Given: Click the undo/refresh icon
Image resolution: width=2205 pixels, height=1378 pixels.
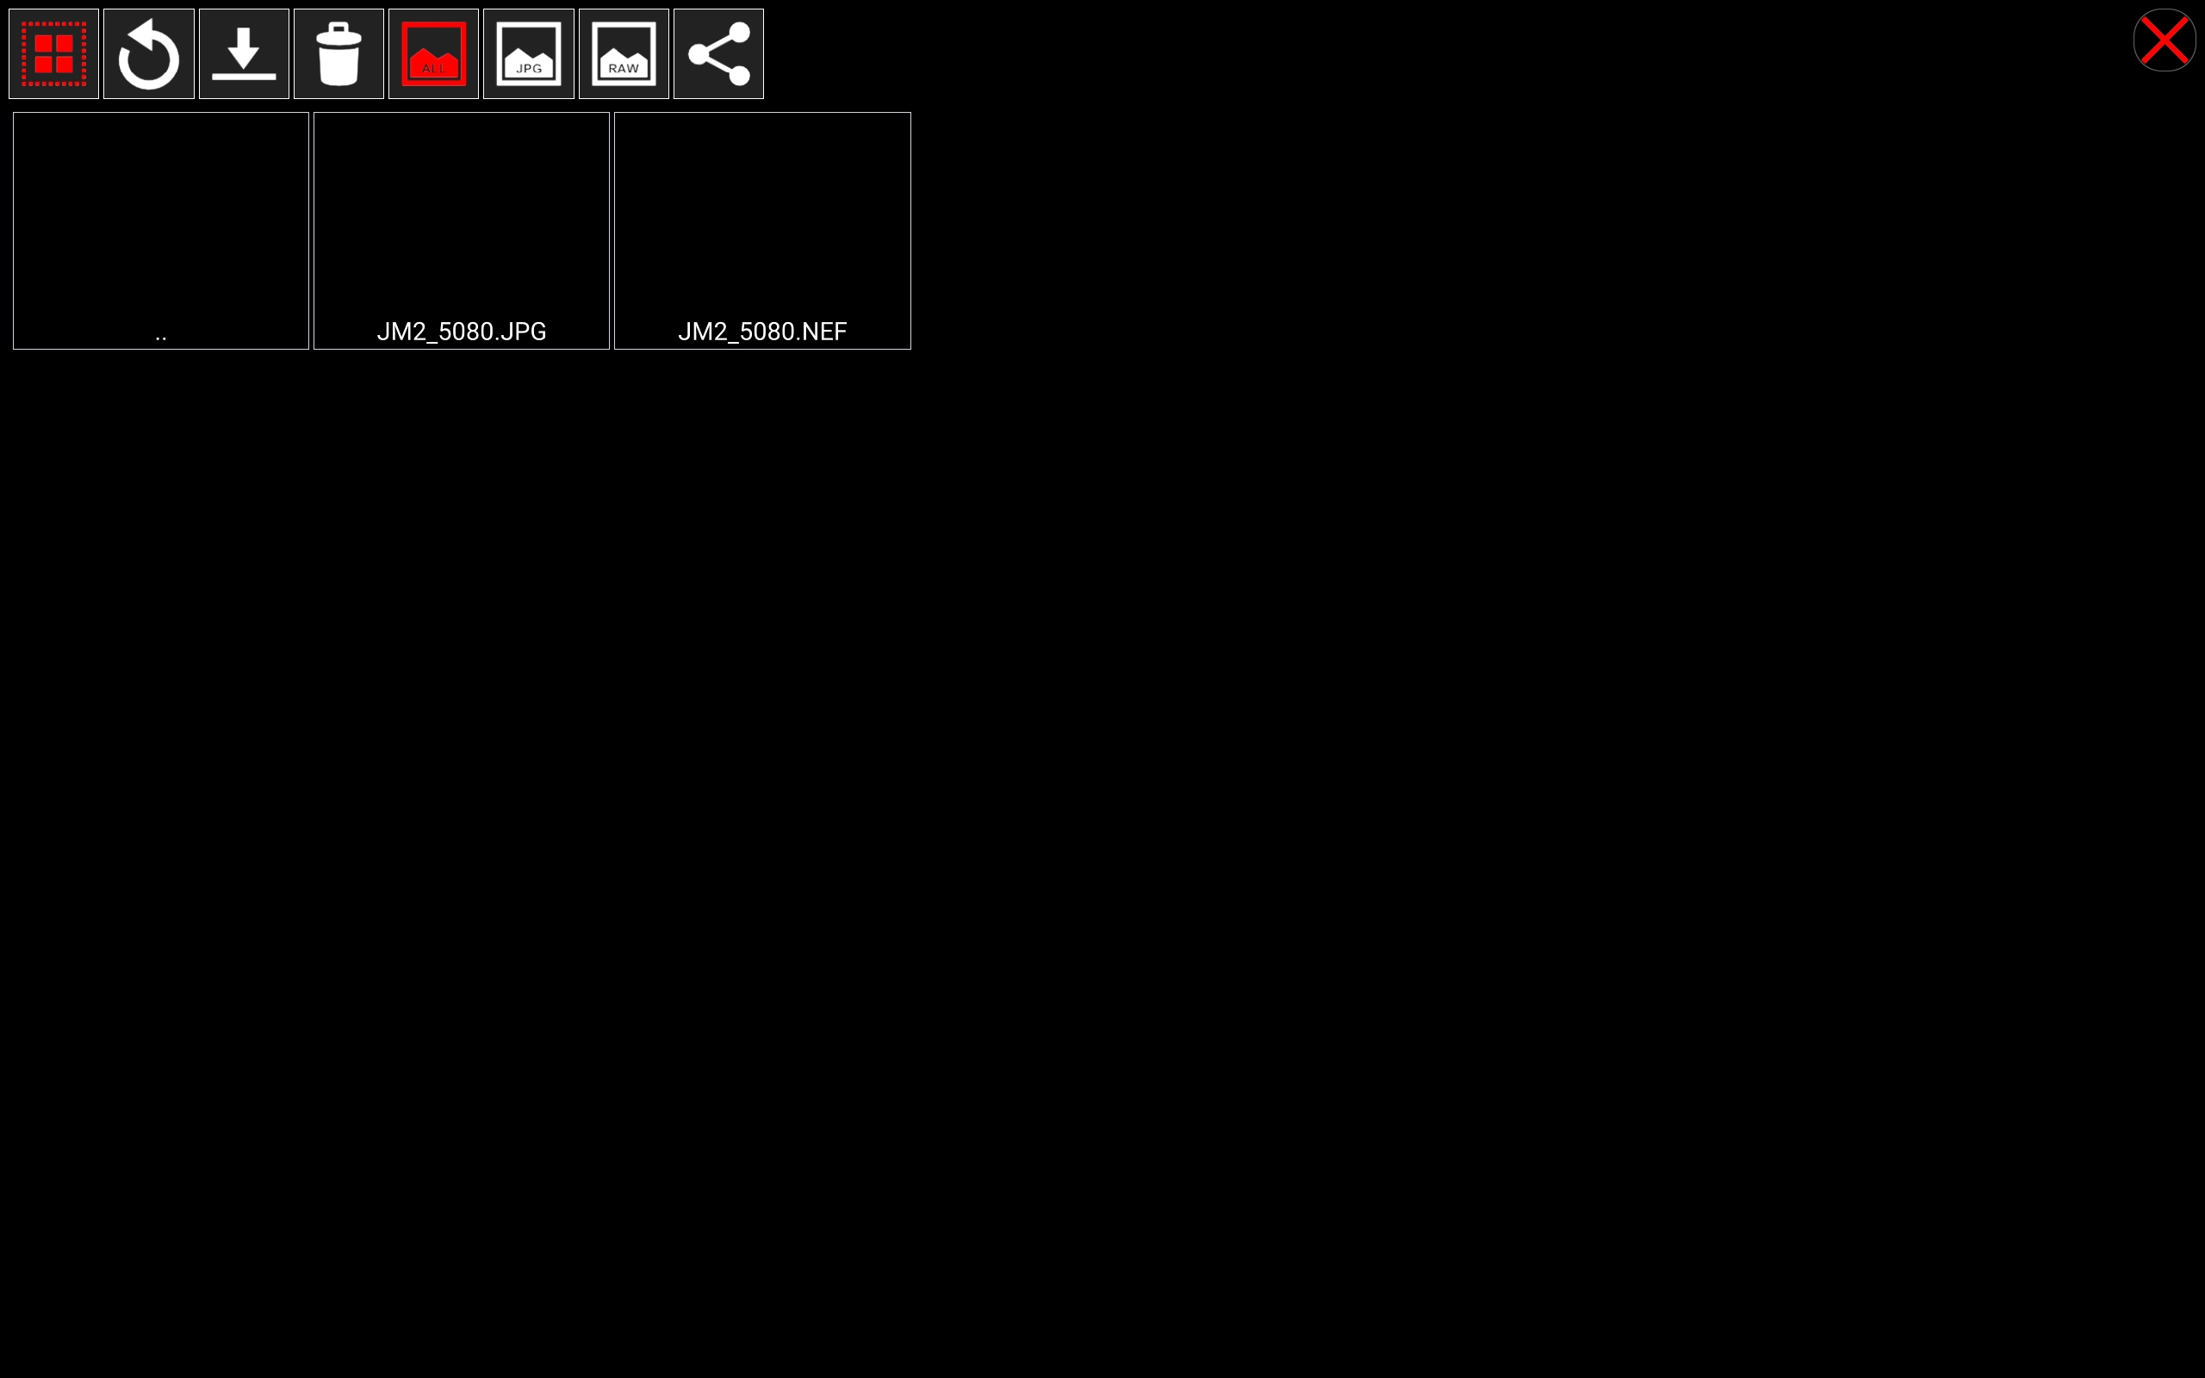Looking at the screenshot, I should (x=147, y=53).
